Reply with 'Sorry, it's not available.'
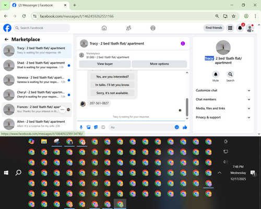 point(112,93)
